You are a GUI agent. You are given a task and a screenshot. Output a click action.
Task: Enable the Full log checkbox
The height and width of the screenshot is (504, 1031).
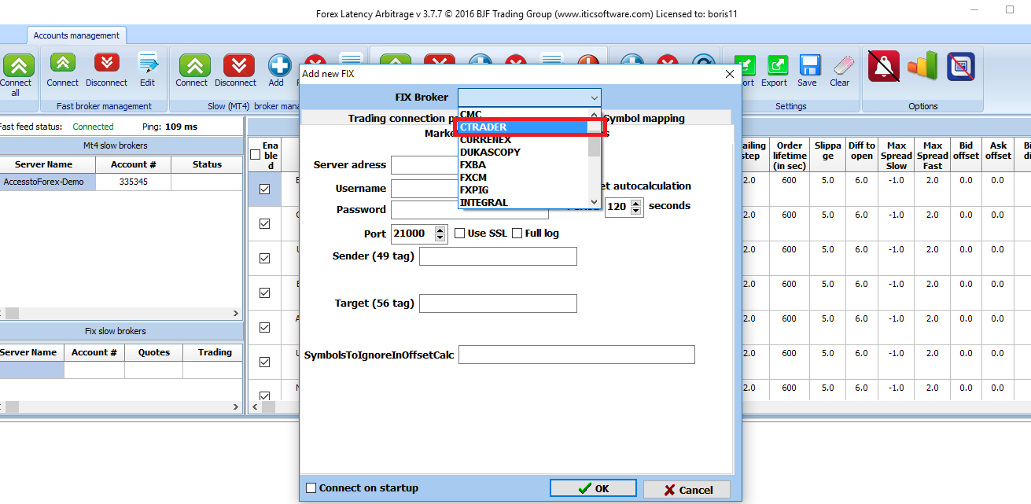(x=517, y=234)
